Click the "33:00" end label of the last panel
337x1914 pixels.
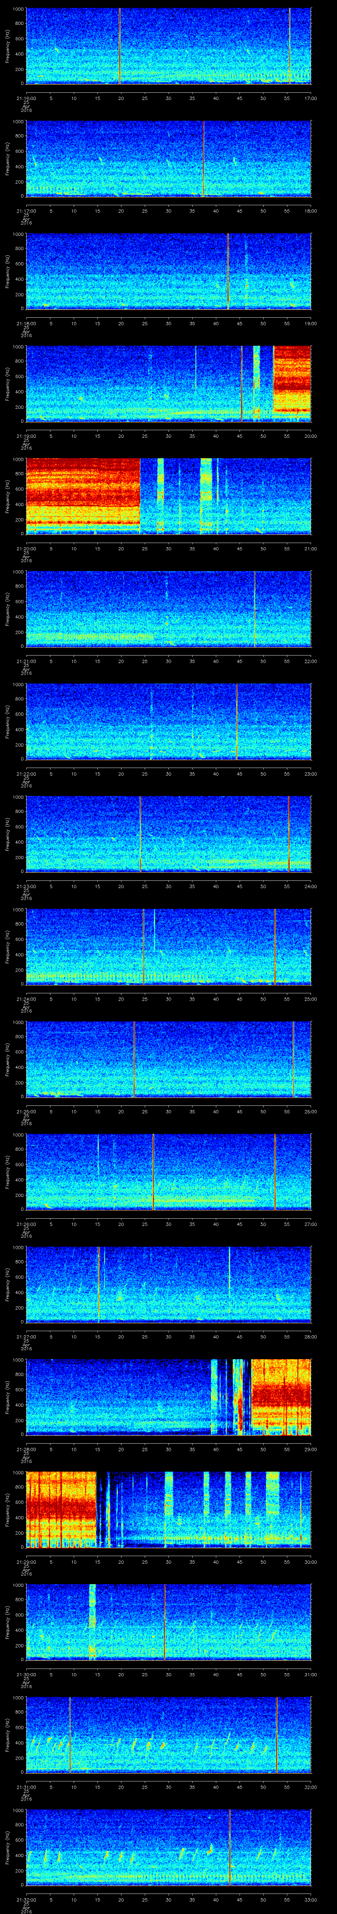pos(310,1899)
